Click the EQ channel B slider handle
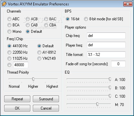 tap(110, 87)
